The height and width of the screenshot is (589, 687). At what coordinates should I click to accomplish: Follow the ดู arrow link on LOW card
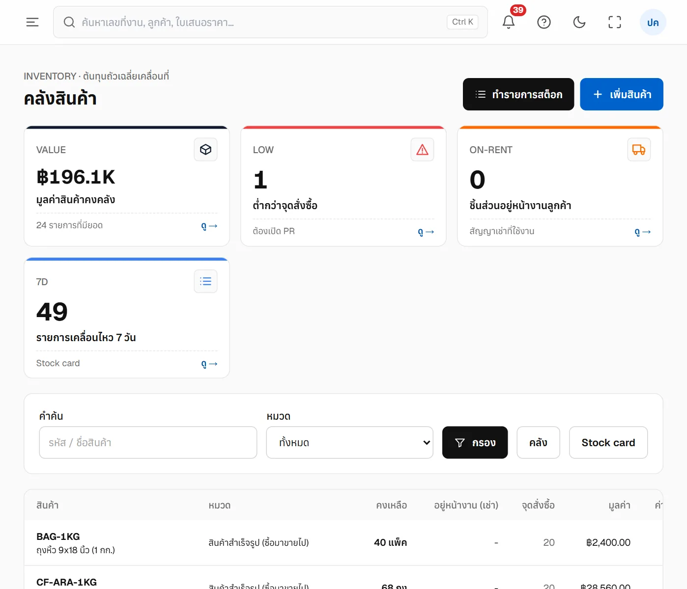point(426,232)
